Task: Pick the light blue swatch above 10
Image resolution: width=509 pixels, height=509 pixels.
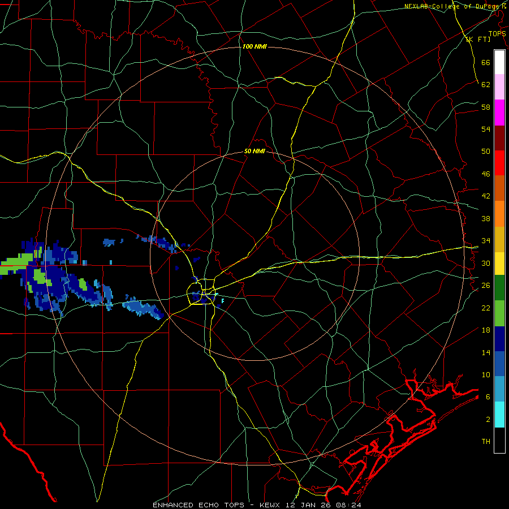Action: point(499,389)
